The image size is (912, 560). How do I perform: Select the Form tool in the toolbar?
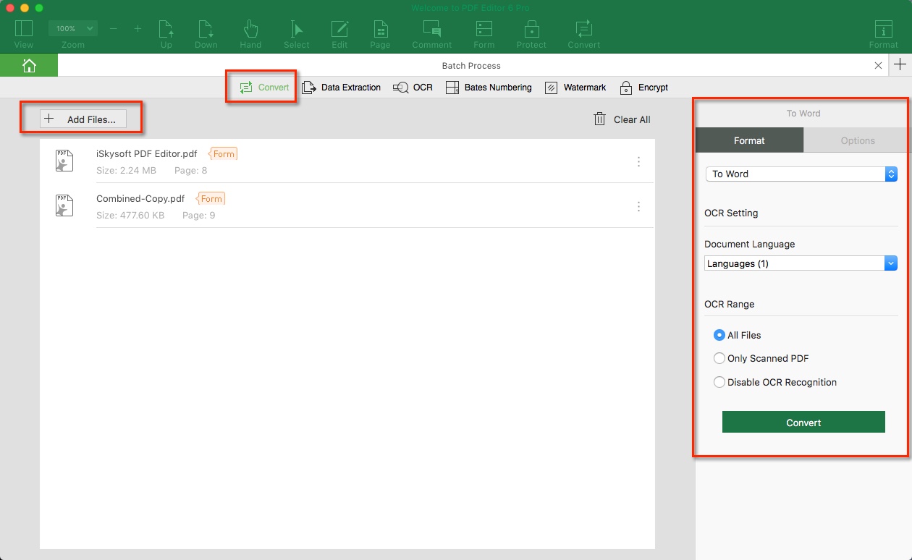point(484,33)
